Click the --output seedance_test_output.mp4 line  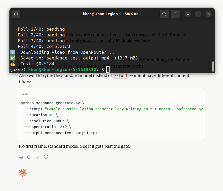coord(61,133)
